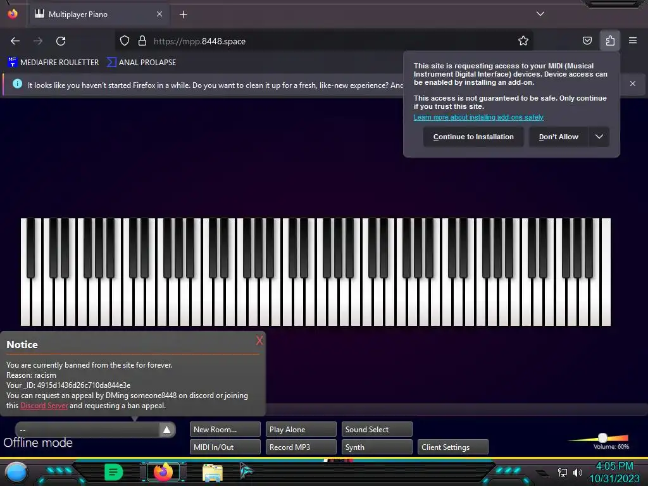Click the Play Alone button

301,429
